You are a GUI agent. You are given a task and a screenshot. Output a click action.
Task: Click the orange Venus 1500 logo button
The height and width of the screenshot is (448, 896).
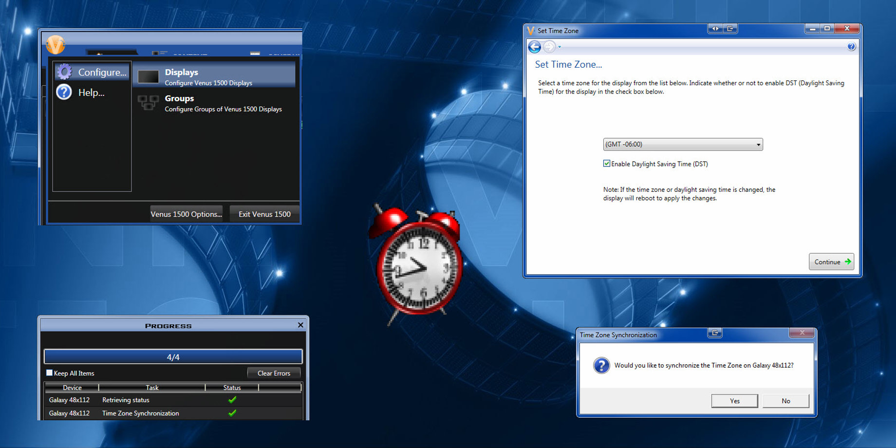pyautogui.click(x=55, y=45)
